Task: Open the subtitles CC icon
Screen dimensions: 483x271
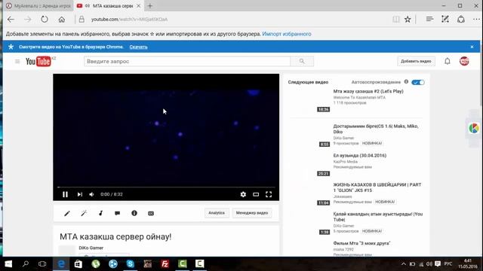Action: tap(151, 213)
